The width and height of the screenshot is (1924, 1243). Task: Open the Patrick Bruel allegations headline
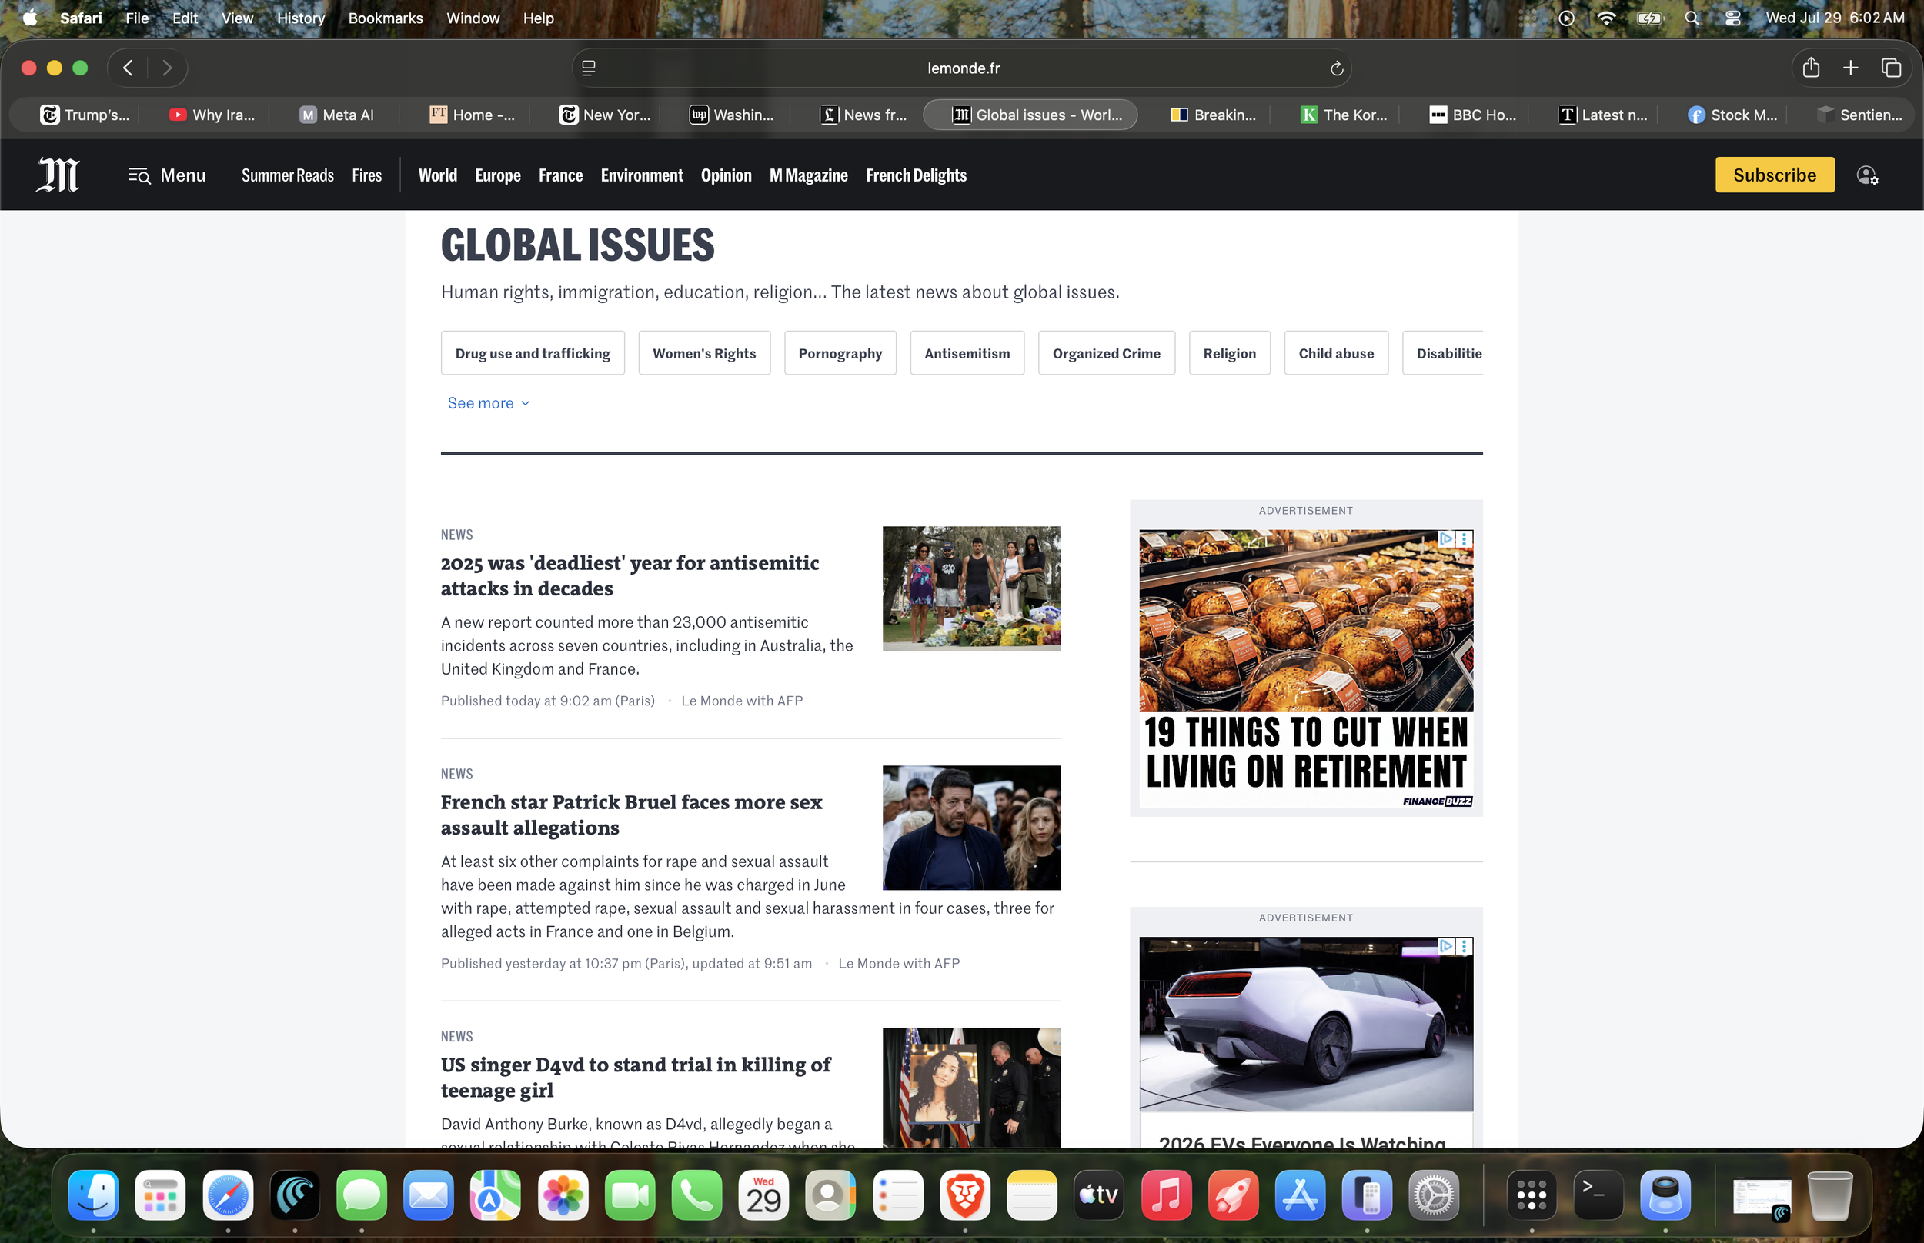click(x=631, y=815)
